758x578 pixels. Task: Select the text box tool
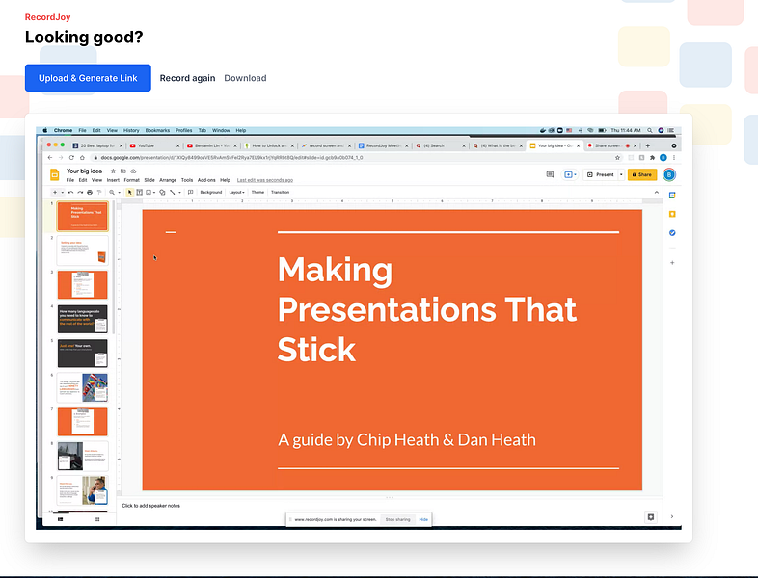pos(139,192)
